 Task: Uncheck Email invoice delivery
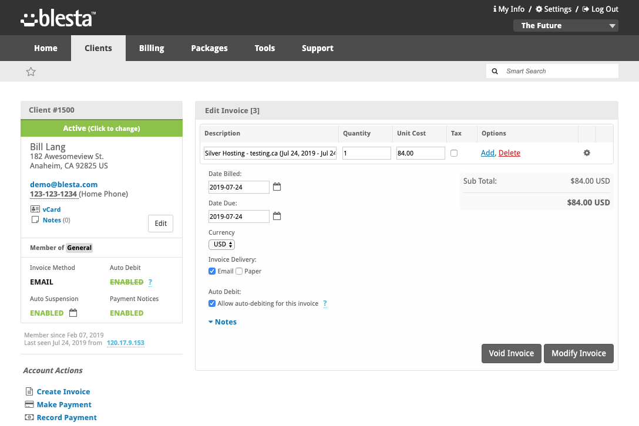[212, 271]
